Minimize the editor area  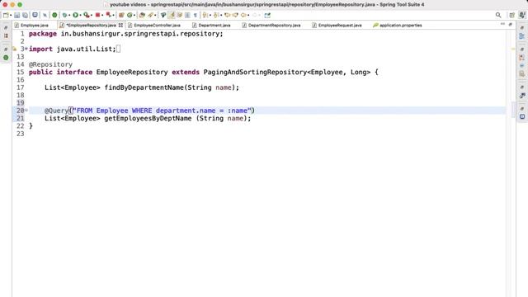[x=502, y=24]
